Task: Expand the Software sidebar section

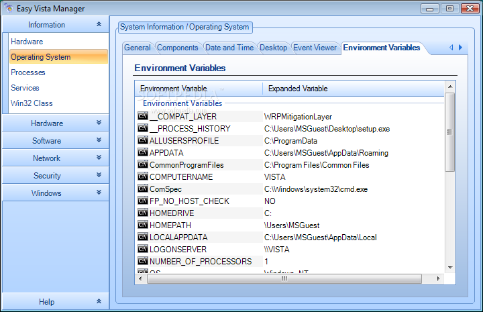Action: [x=56, y=140]
